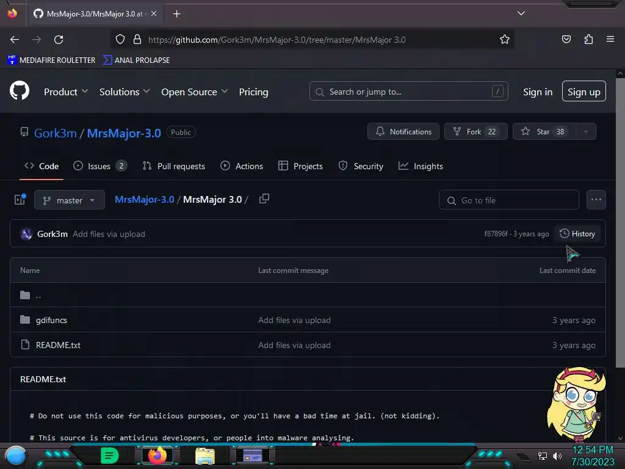Click the tracking protection shield icon

tap(120, 39)
